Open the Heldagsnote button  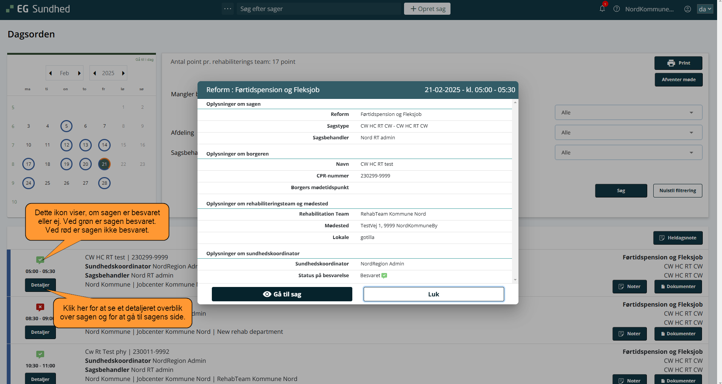pyautogui.click(x=678, y=238)
